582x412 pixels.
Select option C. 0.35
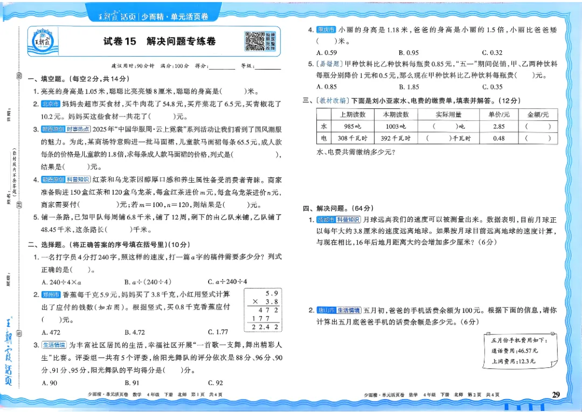pyautogui.click(x=492, y=87)
